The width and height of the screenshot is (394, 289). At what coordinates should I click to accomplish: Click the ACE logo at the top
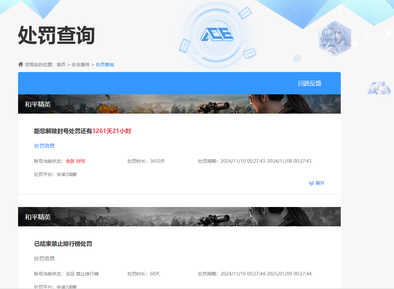point(217,34)
